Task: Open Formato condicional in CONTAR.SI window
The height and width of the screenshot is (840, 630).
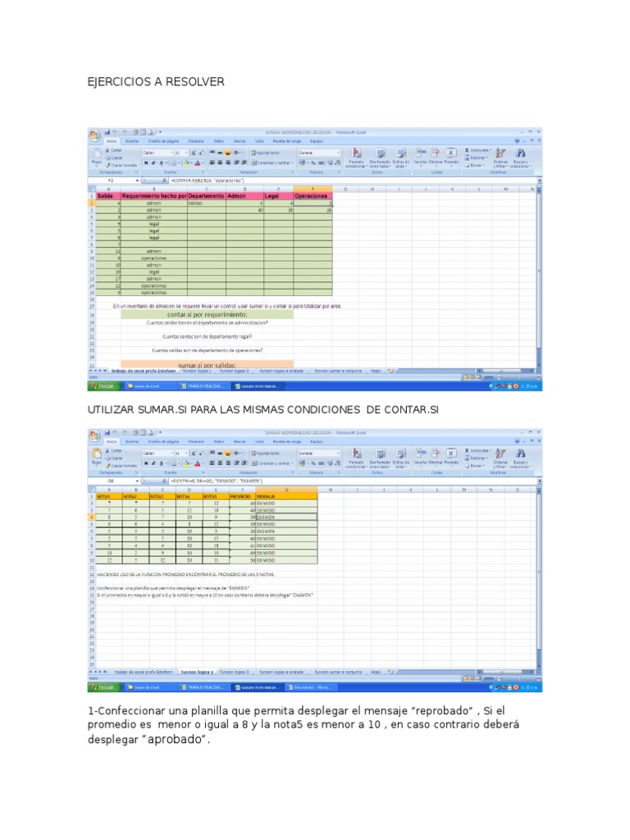Action: [x=356, y=158]
